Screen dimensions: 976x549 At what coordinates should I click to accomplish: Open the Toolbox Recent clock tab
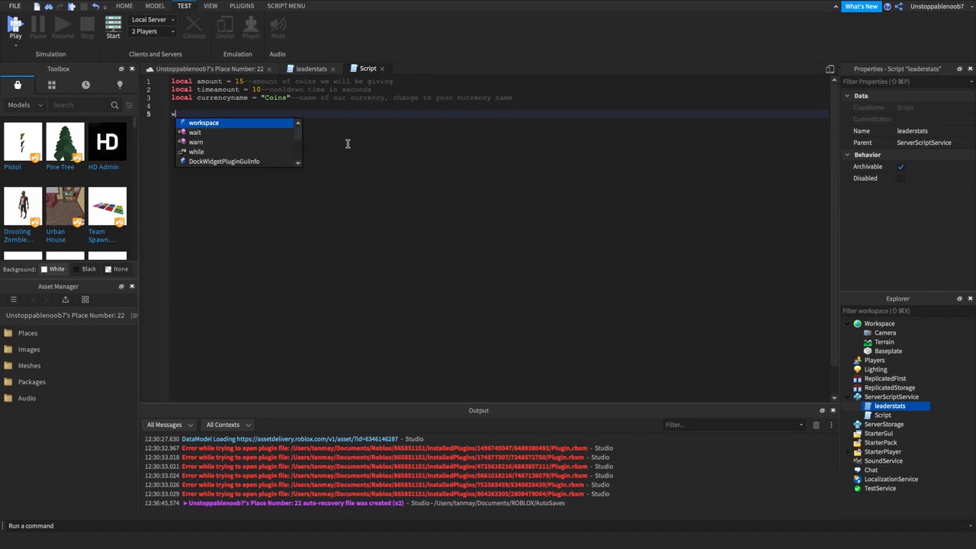(85, 85)
